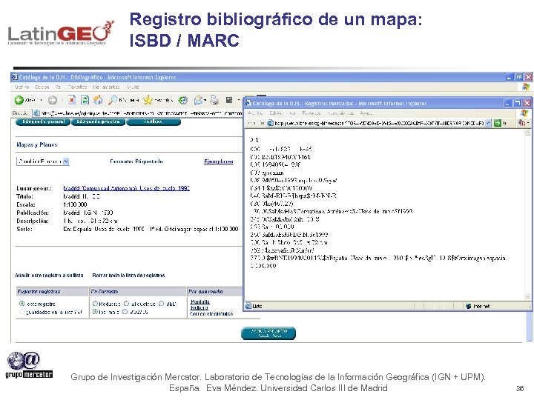Screen dimensions: 534x400
Task: Click the History globe icon in toolbar
Action: 183,100
